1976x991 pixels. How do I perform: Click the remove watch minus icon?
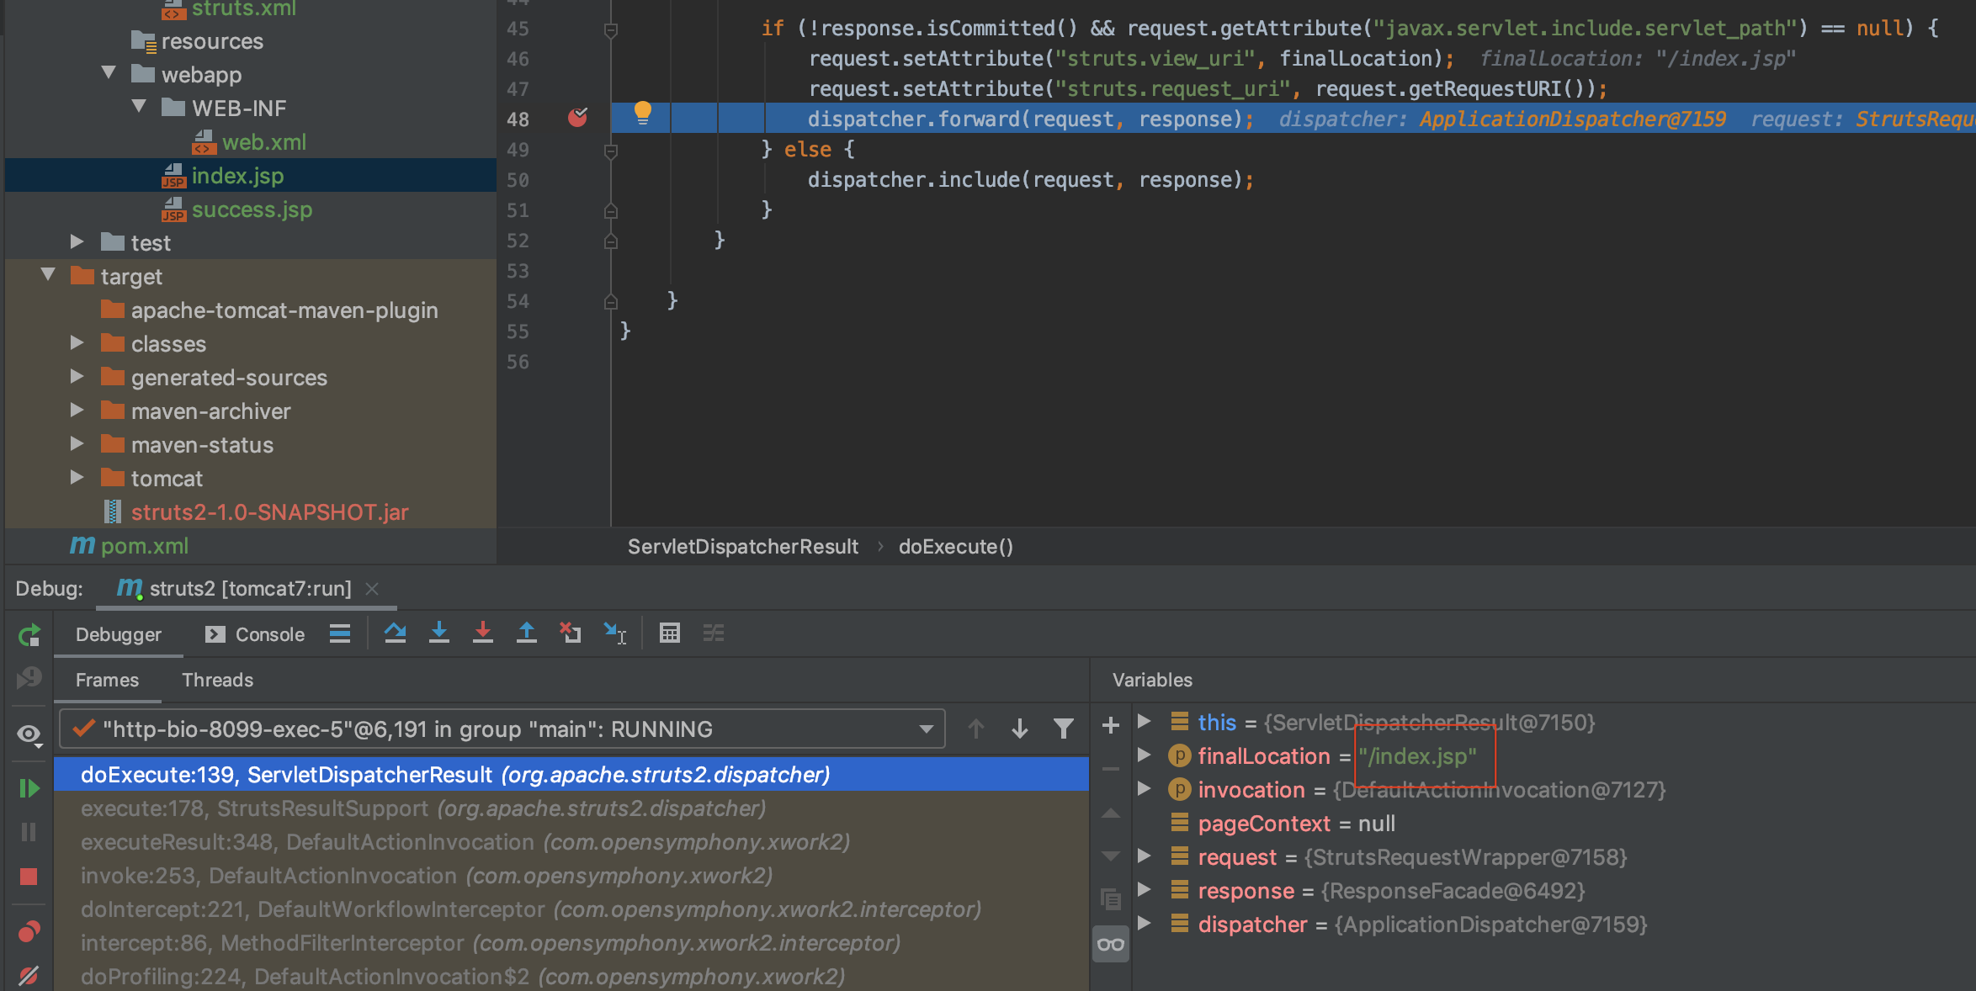coord(1111,769)
